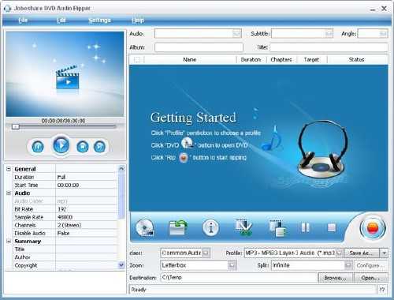The image size is (394, 300).
Task: Click the clip trim scissors icon
Action: [x=243, y=227]
